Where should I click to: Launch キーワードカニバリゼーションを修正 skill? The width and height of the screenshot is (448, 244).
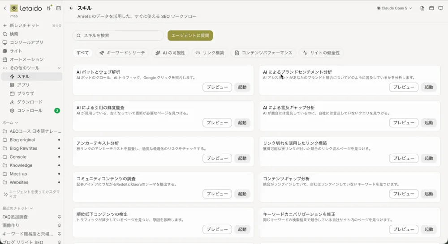tap(429, 229)
